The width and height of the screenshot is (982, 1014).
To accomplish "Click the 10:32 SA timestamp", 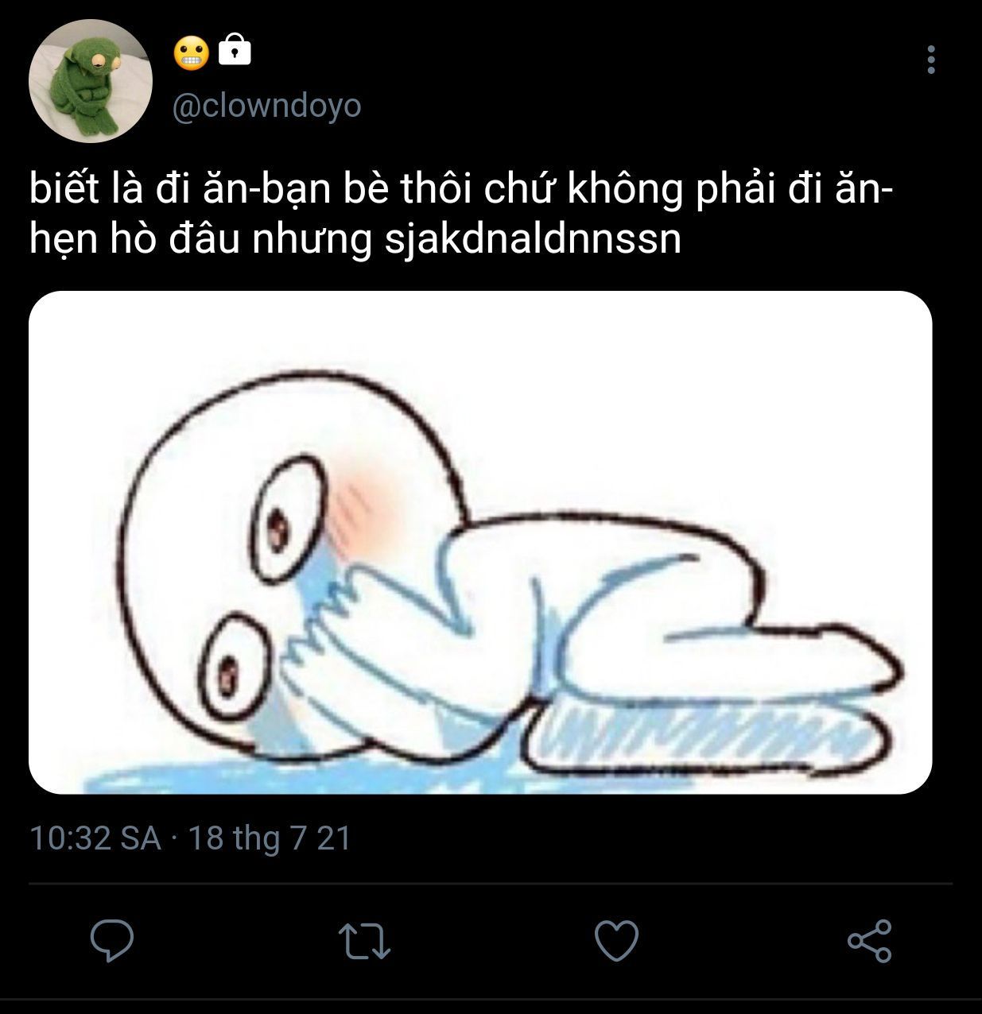I will tap(95, 838).
